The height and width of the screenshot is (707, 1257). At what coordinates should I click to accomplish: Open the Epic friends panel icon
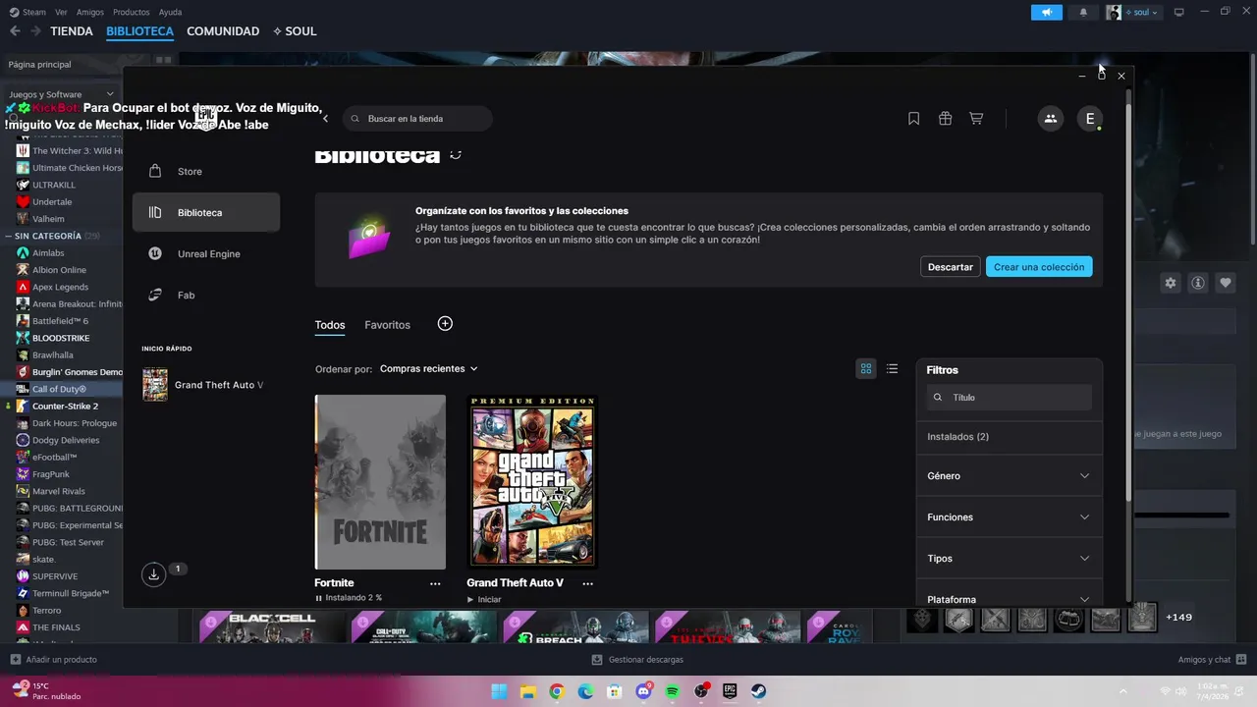tap(1051, 119)
